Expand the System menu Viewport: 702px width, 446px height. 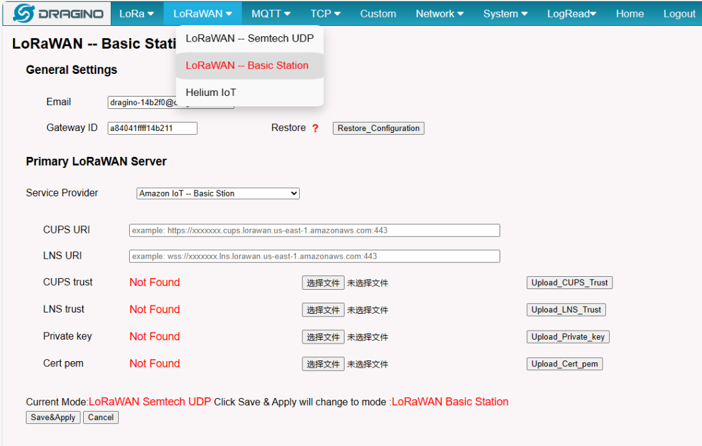tap(505, 14)
